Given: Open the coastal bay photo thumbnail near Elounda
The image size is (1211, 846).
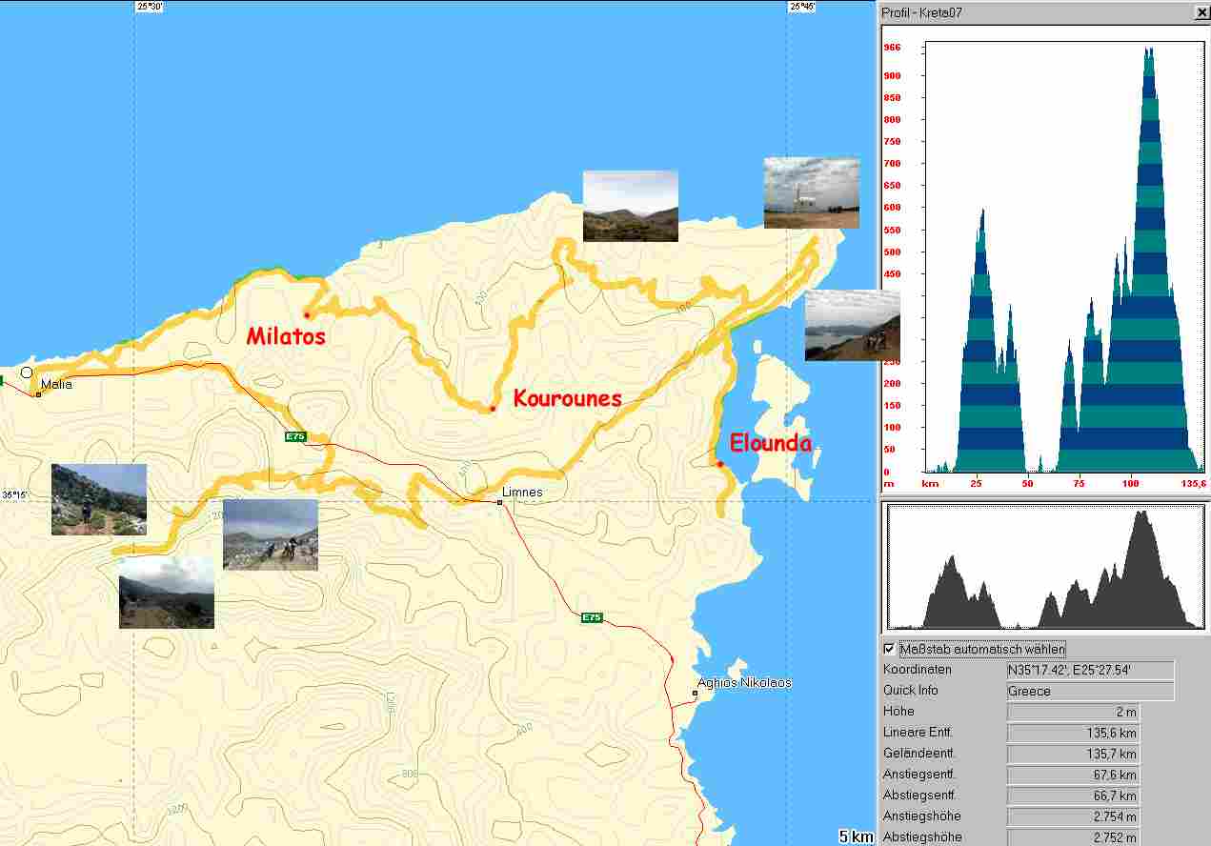Looking at the screenshot, I should click(851, 326).
